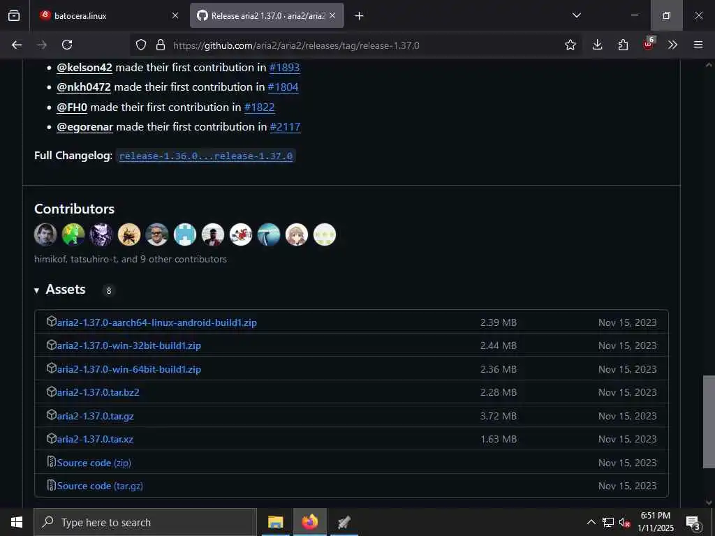
Task: Download Source code (tar.gz)
Action: 100,486
